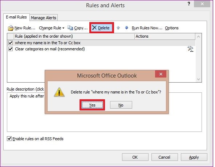This screenshot has width=215, height=167.
Task: Disable Enable rules on all RSS Feeds
Action: (x=9, y=139)
